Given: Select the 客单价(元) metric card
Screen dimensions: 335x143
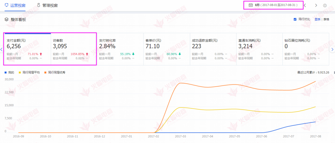Looking at the screenshot, I should click(166, 49).
